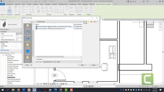Click the Print icon in quick access toolbar

tap(24, 1)
